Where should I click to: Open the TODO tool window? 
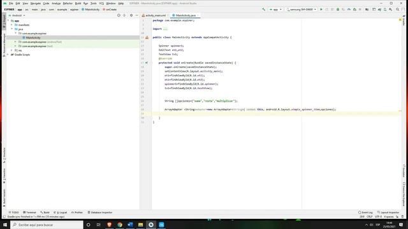14,212
